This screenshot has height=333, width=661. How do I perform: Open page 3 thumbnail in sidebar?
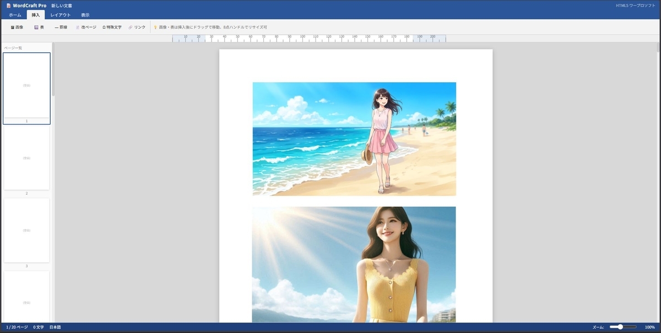coord(26,230)
